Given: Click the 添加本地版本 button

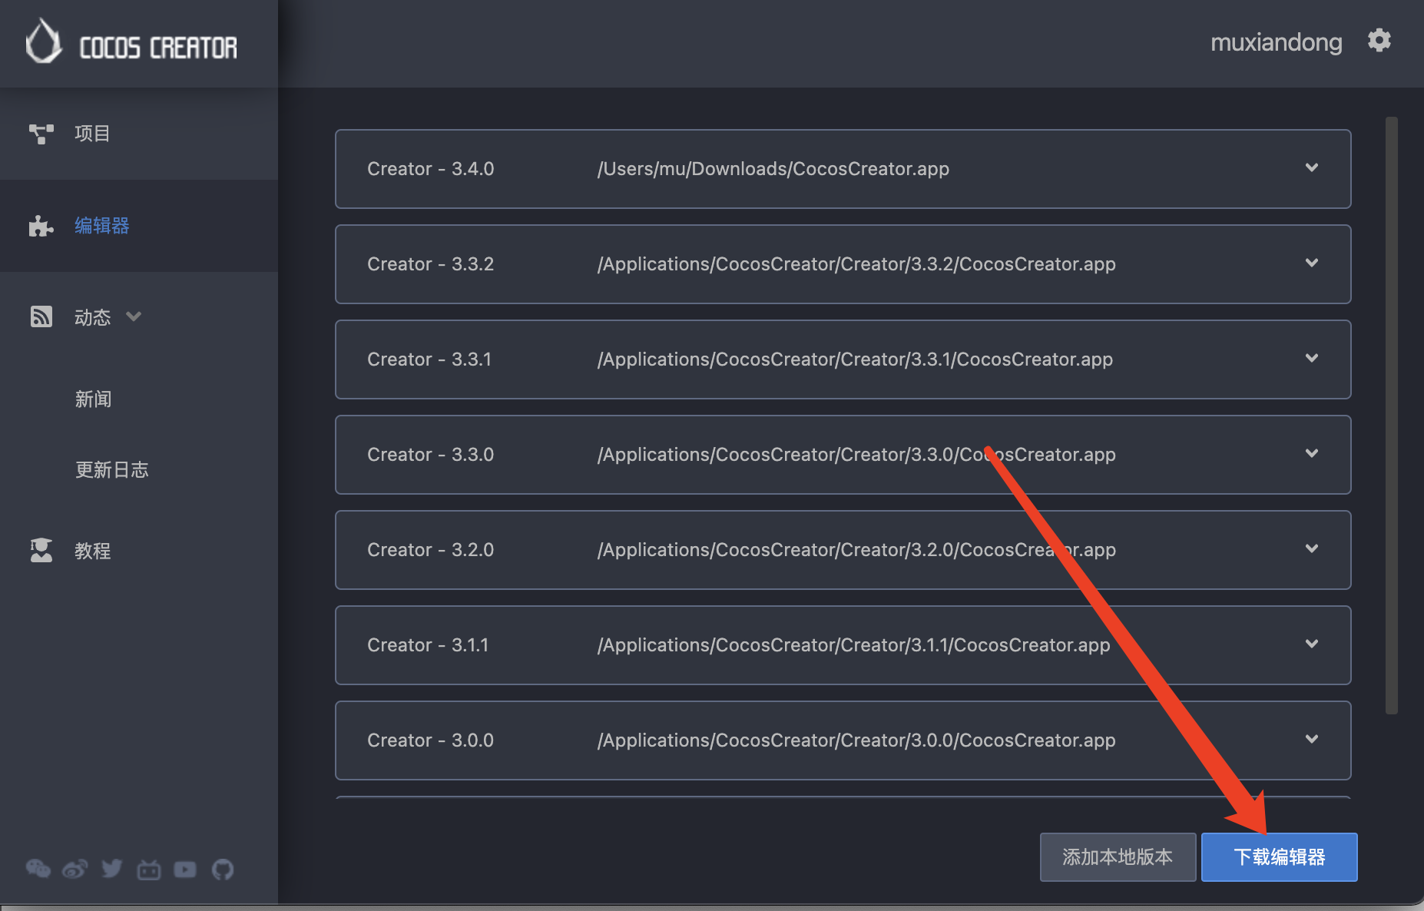Looking at the screenshot, I should [1118, 856].
